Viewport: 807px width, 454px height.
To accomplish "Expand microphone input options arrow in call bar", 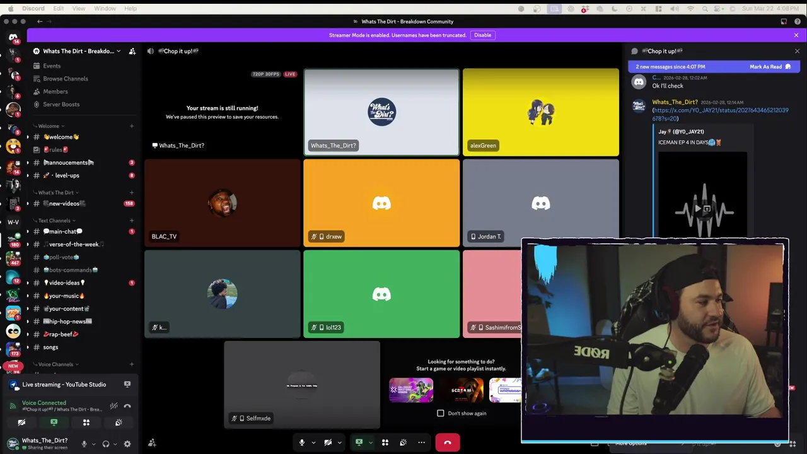I will 313,443.
